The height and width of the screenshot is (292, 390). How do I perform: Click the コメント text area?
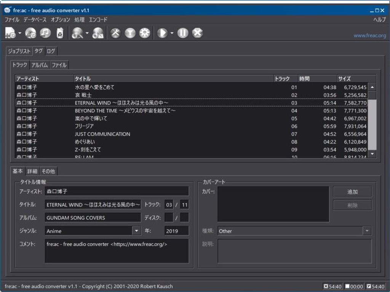pyautogui.click(x=117, y=251)
